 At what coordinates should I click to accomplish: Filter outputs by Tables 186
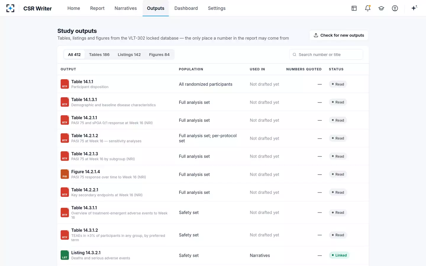pos(99,55)
